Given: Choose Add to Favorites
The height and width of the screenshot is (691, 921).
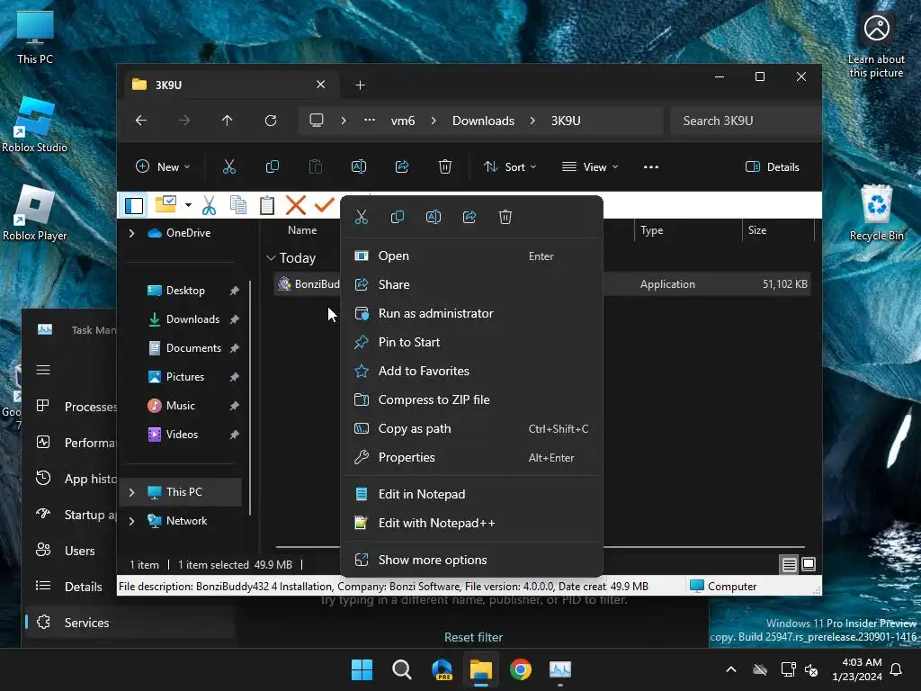Looking at the screenshot, I should pyautogui.click(x=471, y=371).
